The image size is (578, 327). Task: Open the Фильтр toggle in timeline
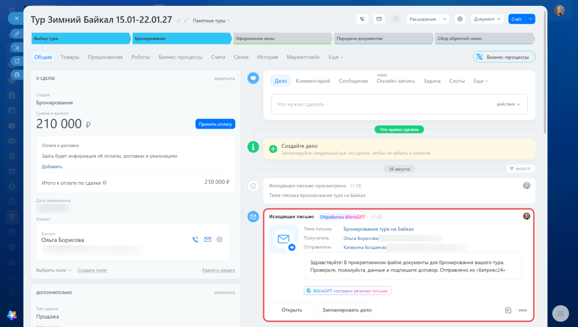pyautogui.click(x=521, y=169)
